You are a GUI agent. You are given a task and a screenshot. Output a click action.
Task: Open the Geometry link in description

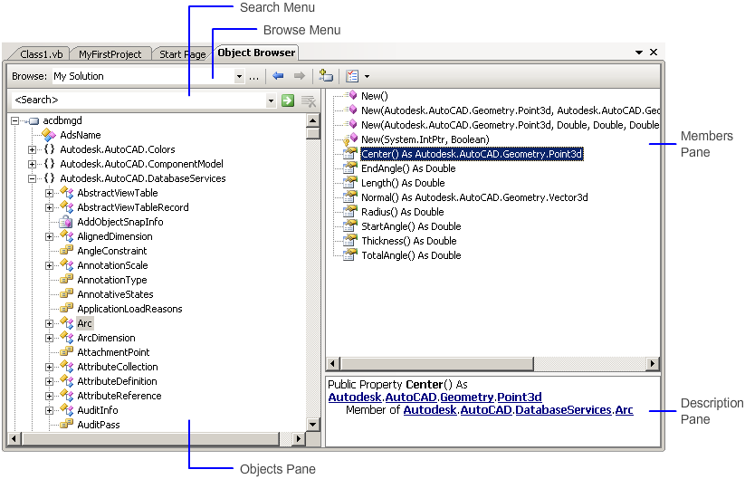coord(467,397)
